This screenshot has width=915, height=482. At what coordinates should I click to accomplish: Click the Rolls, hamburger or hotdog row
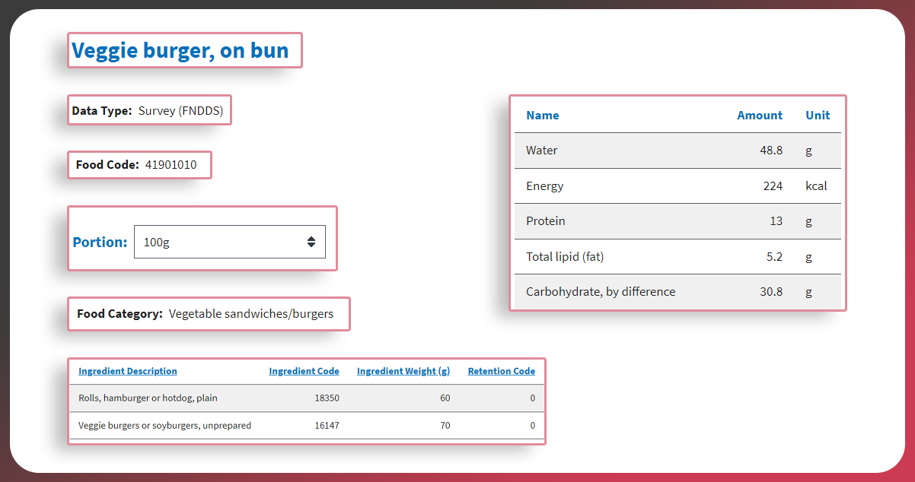click(306, 398)
